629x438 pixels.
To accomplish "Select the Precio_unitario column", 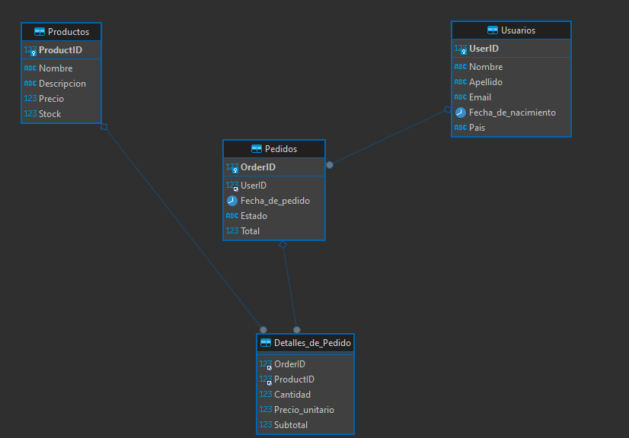I will [x=304, y=410].
